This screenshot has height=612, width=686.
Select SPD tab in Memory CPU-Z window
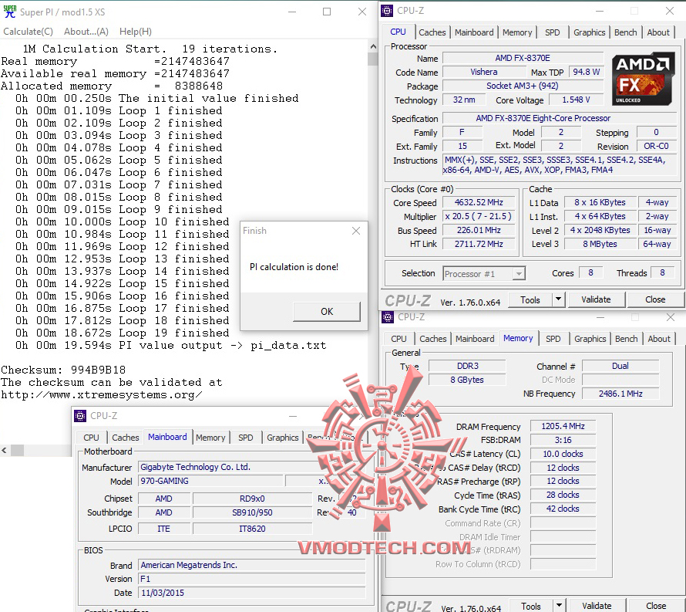click(x=553, y=339)
